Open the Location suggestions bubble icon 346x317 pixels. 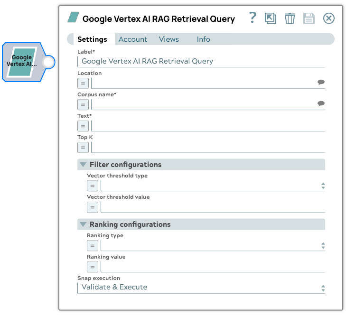tap(321, 83)
